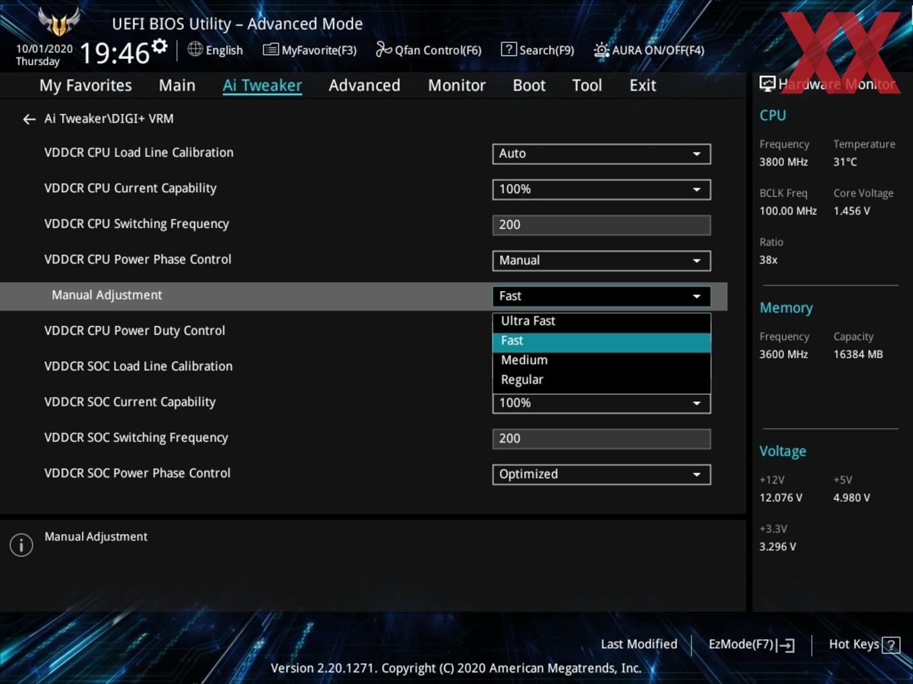Viewport: 913px width, 684px height.
Task: Click the Core Voltage 1.456 V value
Action: click(x=852, y=211)
